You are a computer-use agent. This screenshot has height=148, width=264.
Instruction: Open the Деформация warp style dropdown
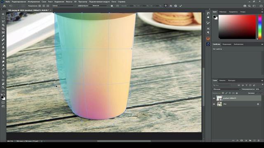coord(99,6)
